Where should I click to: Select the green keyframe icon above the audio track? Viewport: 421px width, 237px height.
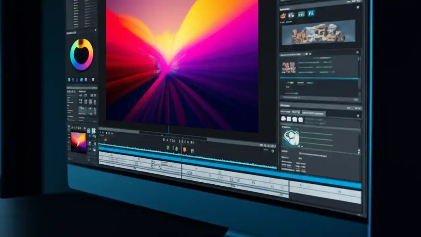pyautogui.click(x=176, y=148)
